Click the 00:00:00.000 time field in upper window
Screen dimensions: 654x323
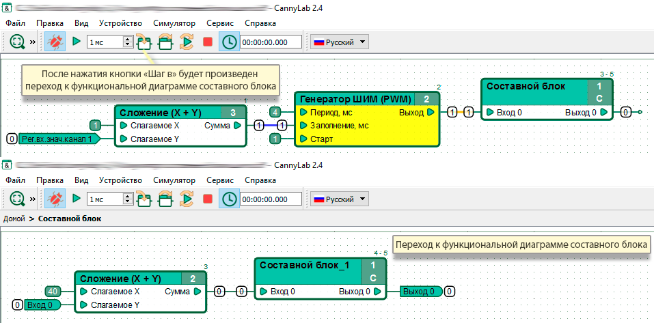pyautogui.click(x=271, y=42)
